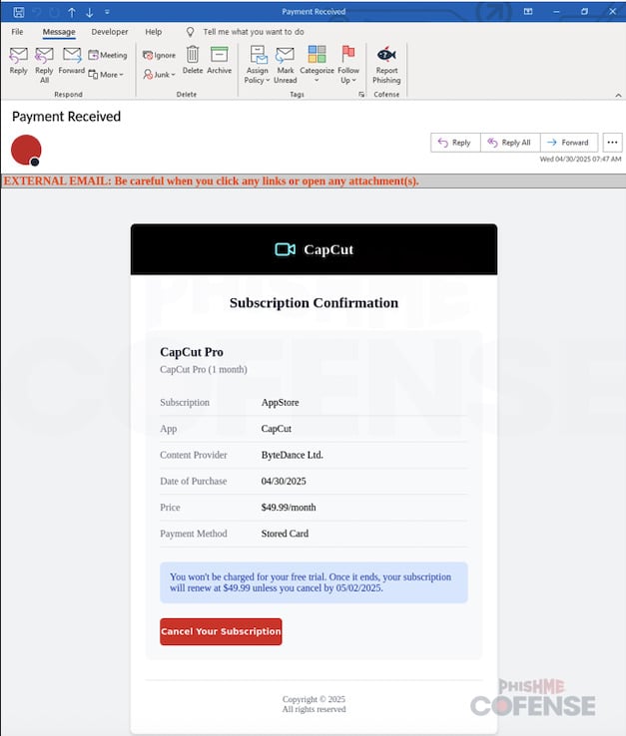Click the ByteDance Ltd. content provider value
The height and width of the screenshot is (736, 626).
[293, 455]
